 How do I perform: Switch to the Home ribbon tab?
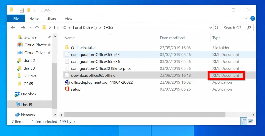(x=34, y=19)
